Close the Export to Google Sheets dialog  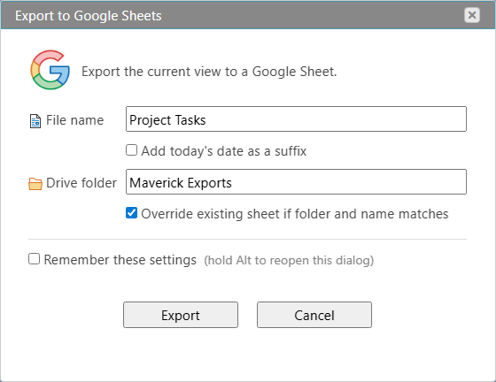coord(472,15)
